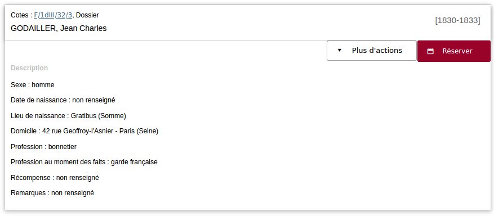Click the 'Remarques : non renseigné' line
This screenshot has width=494, height=216.
[x=52, y=193]
